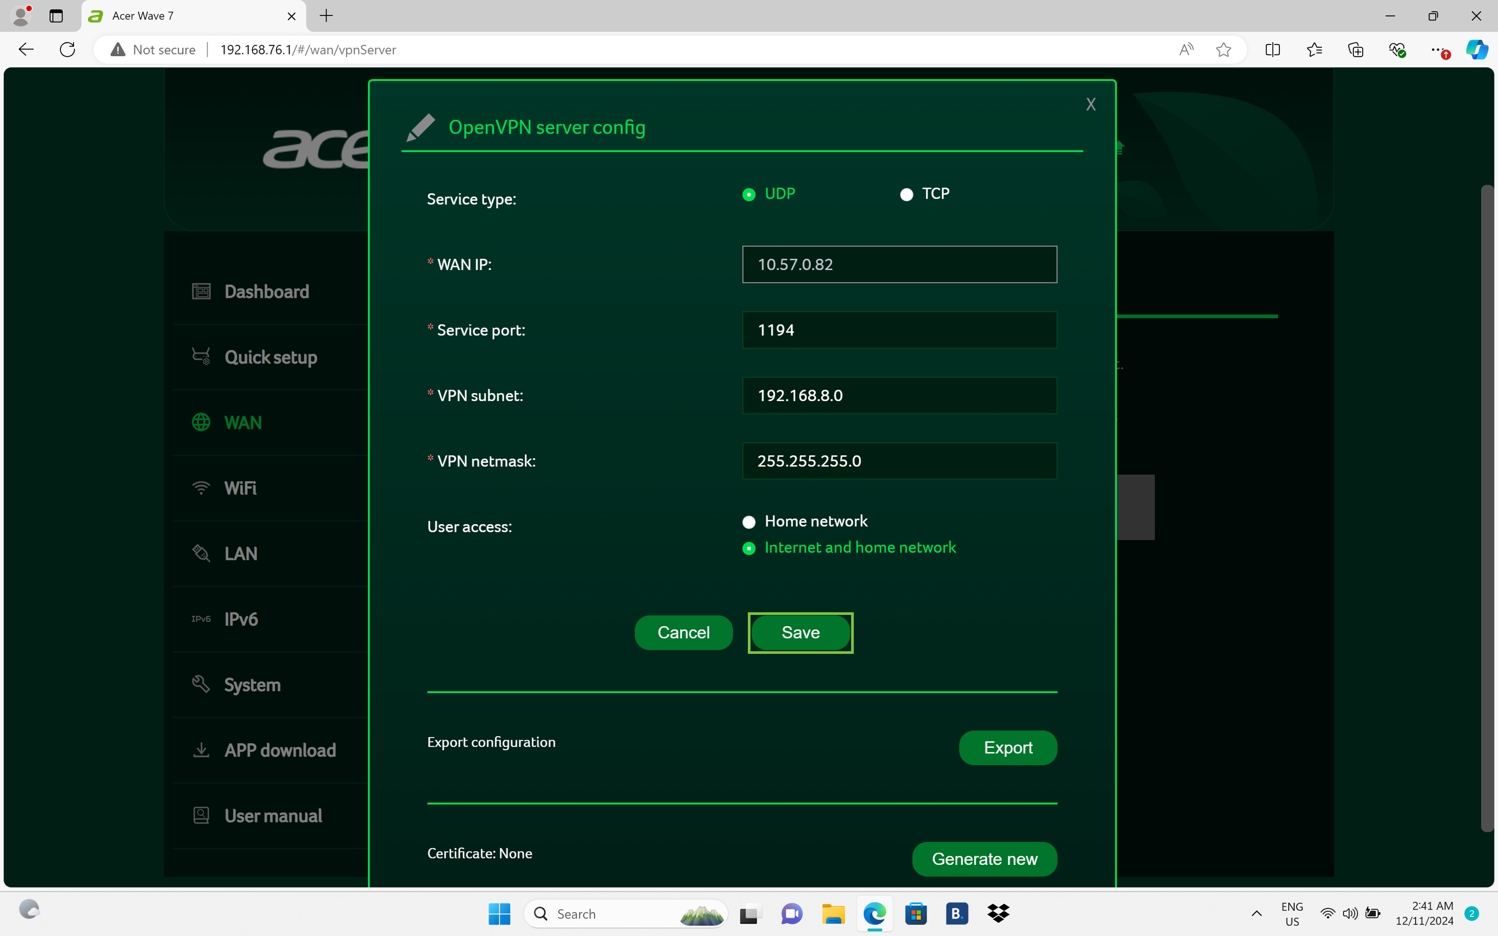
Task: Open the Dashboard sidebar icon
Action: click(201, 291)
